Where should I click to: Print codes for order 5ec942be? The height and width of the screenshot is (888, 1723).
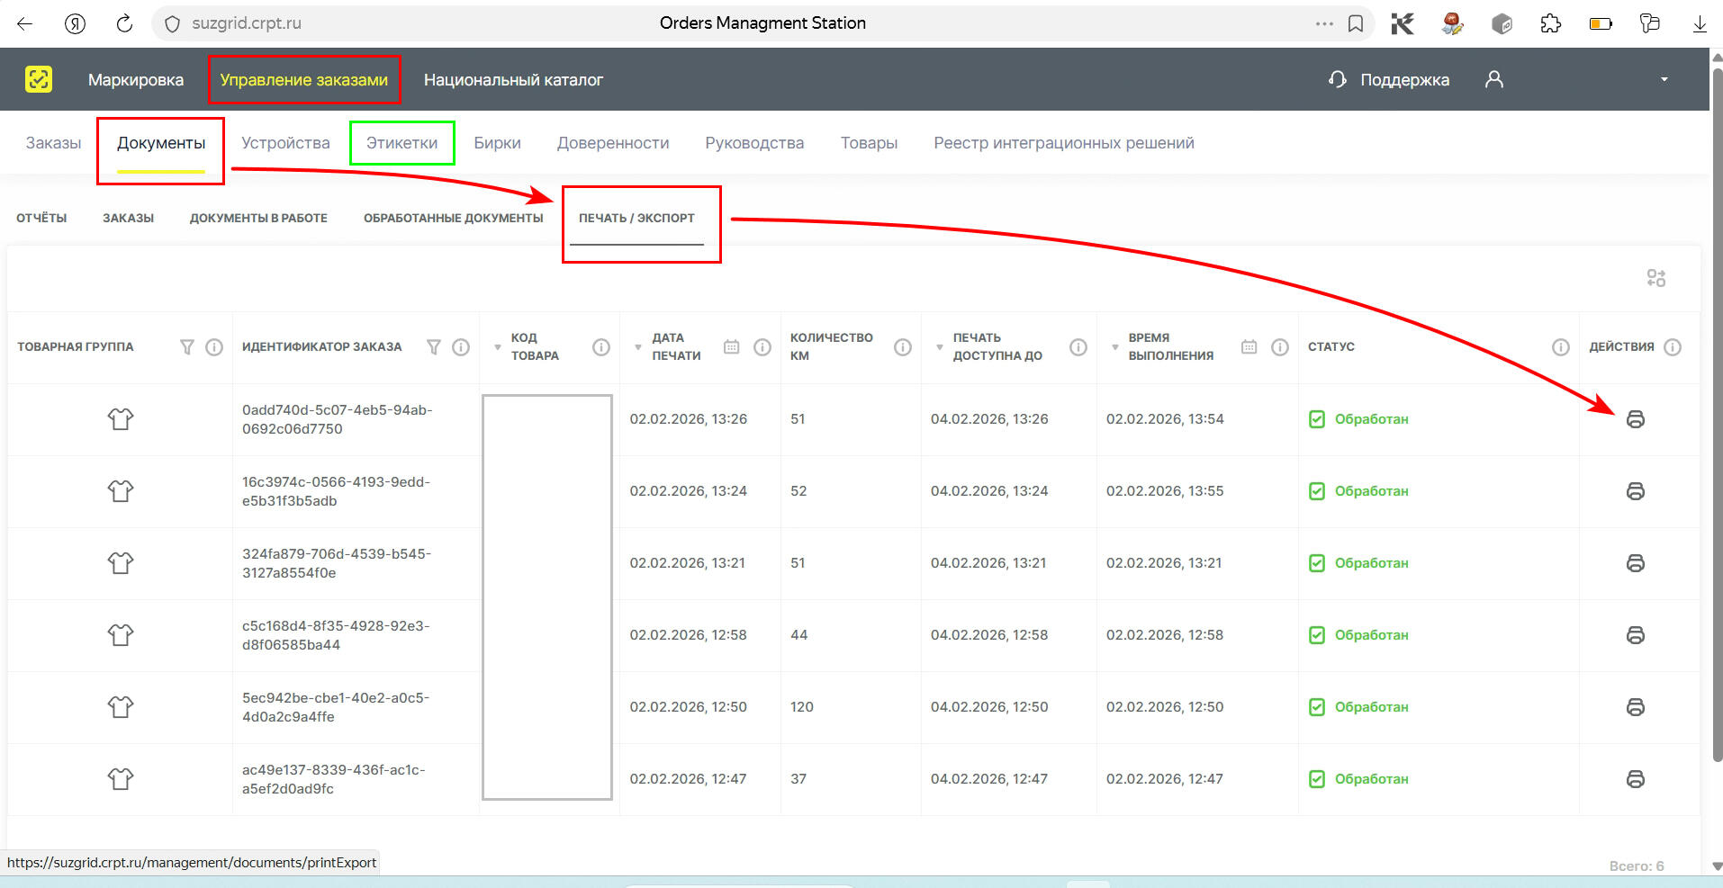(x=1636, y=707)
